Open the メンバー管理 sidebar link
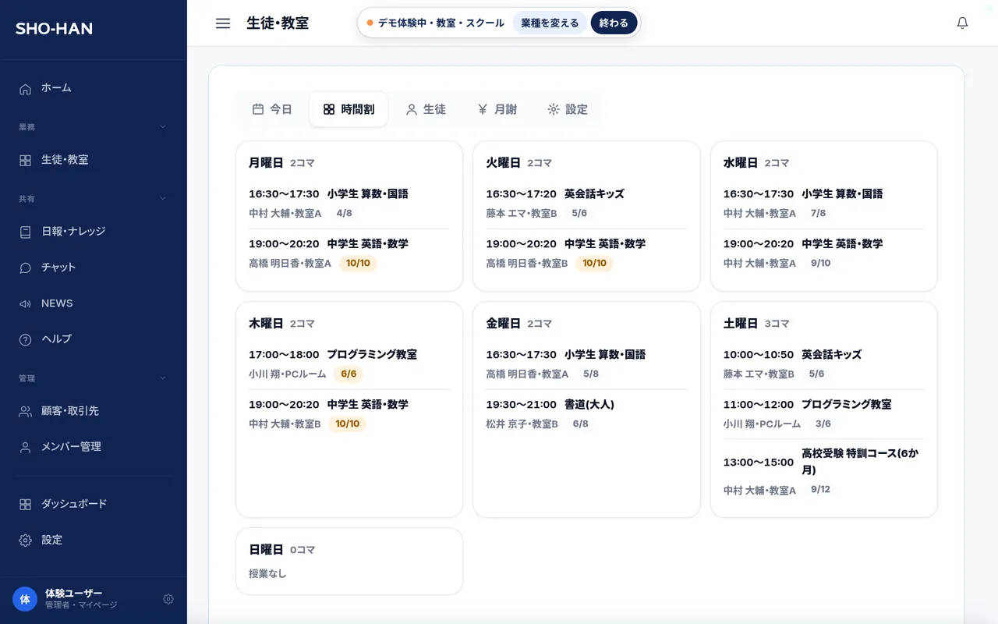The width and height of the screenshot is (998, 624). (x=94, y=447)
